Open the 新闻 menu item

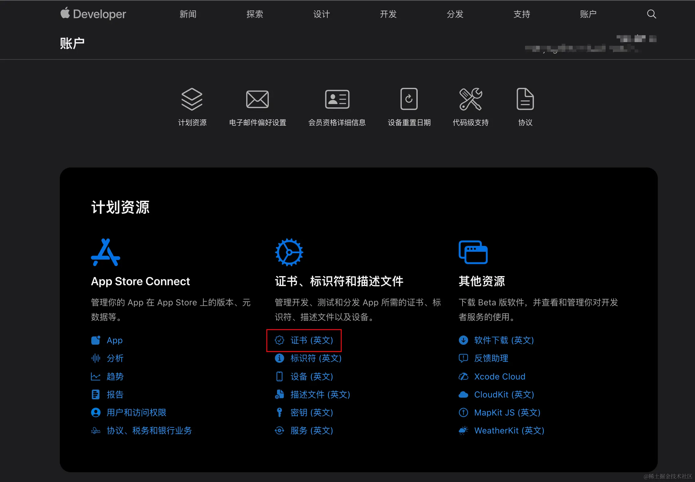pos(188,14)
